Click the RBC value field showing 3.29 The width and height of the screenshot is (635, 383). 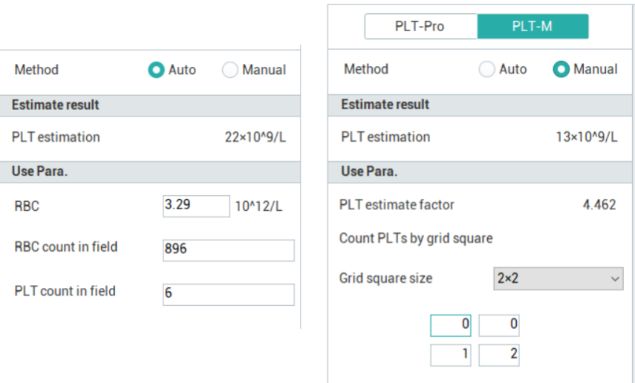(x=196, y=206)
